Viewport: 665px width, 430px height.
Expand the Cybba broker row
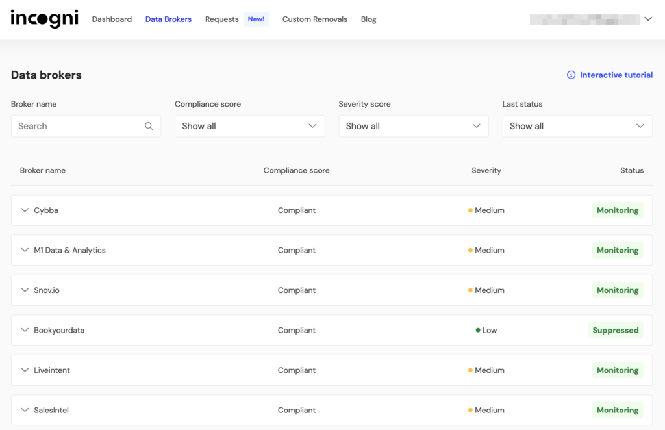tap(25, 210)
